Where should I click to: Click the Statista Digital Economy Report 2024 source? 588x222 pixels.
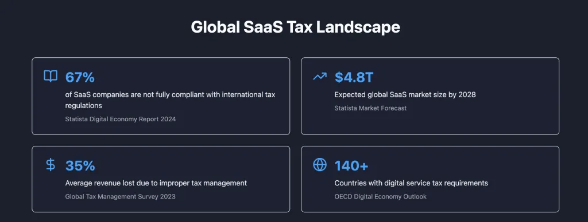[121, 119]
